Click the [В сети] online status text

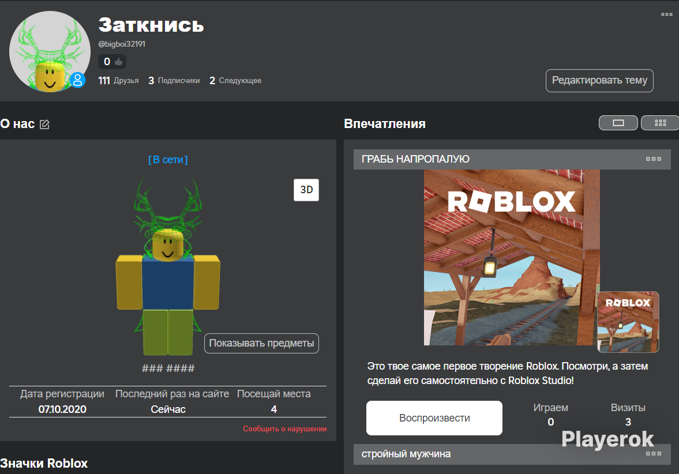[x=168, y=160]
